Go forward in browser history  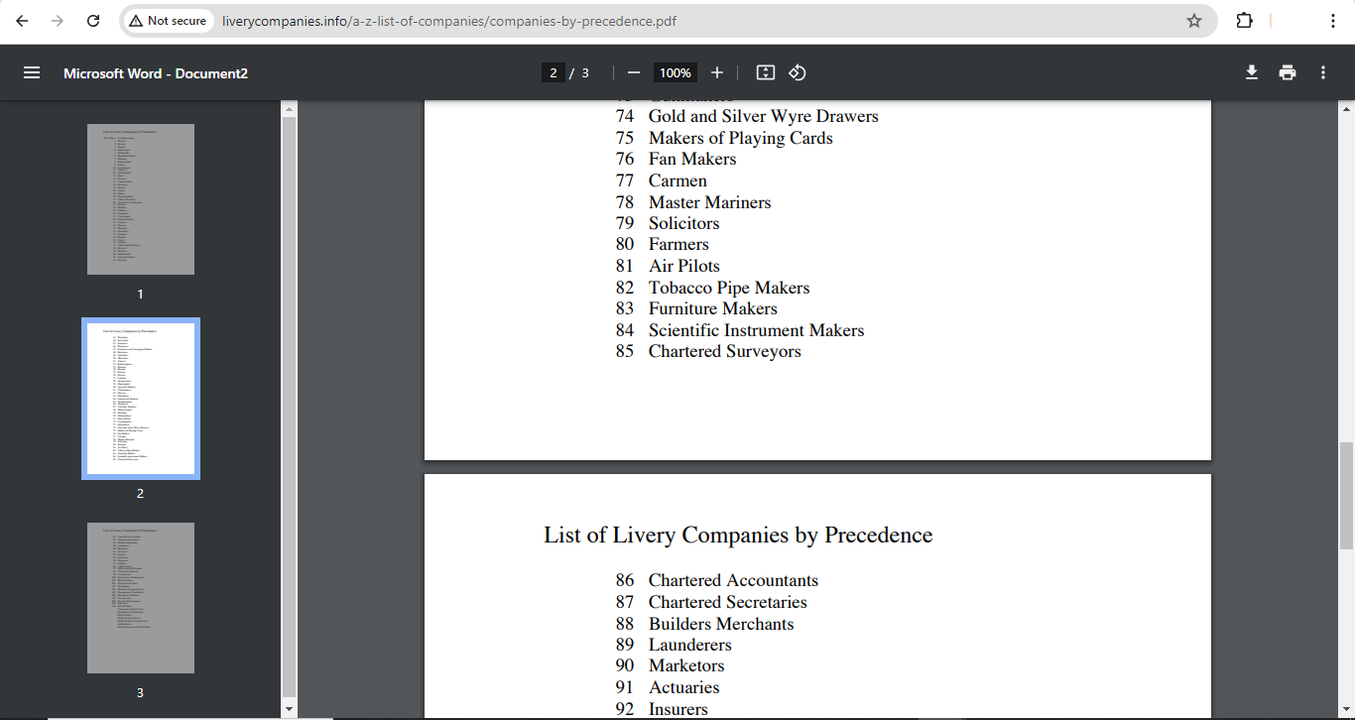click(58, 21)
